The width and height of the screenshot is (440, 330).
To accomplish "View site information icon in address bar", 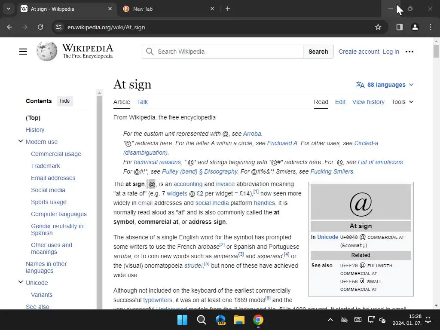I will (x=58, y=27).
